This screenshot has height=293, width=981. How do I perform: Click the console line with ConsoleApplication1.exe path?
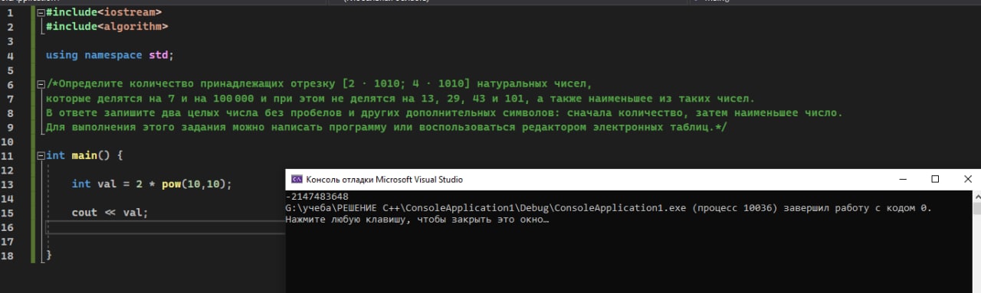click(609, 208)
